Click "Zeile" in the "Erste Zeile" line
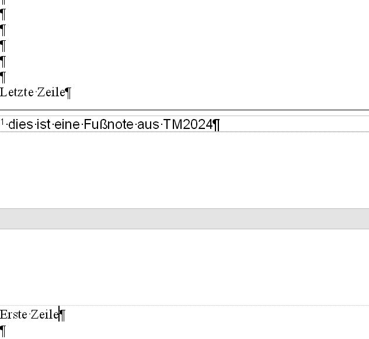 click(x=45, y=314)
